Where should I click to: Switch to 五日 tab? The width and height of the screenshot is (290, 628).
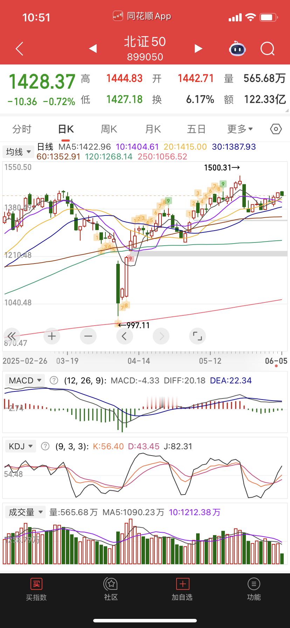[x=196, y=129]
